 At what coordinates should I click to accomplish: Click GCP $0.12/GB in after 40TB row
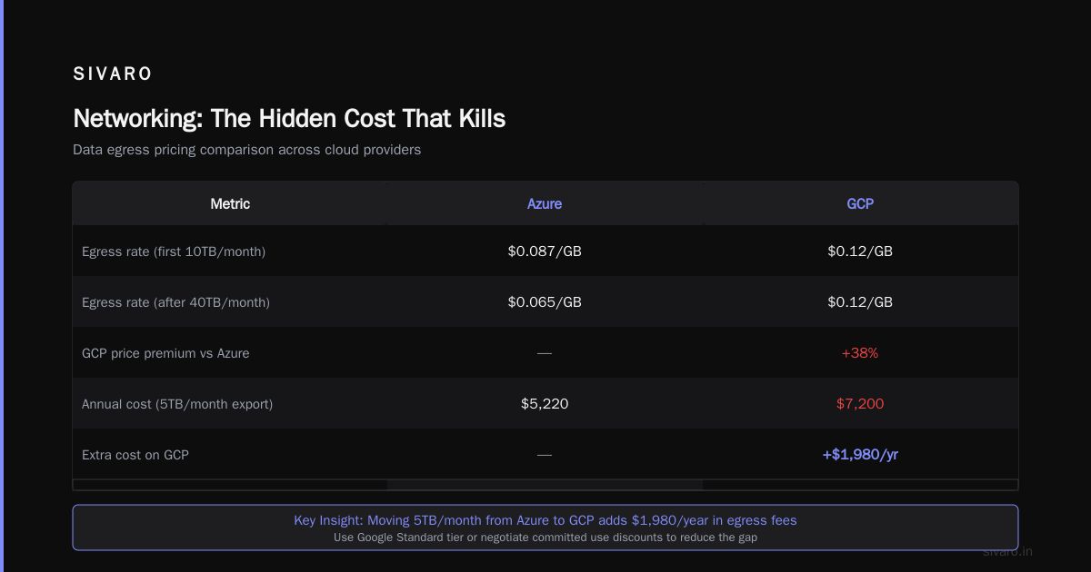860,302
